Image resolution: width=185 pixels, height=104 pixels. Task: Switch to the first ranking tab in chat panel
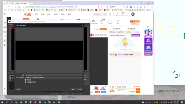(x=112, y=32)
